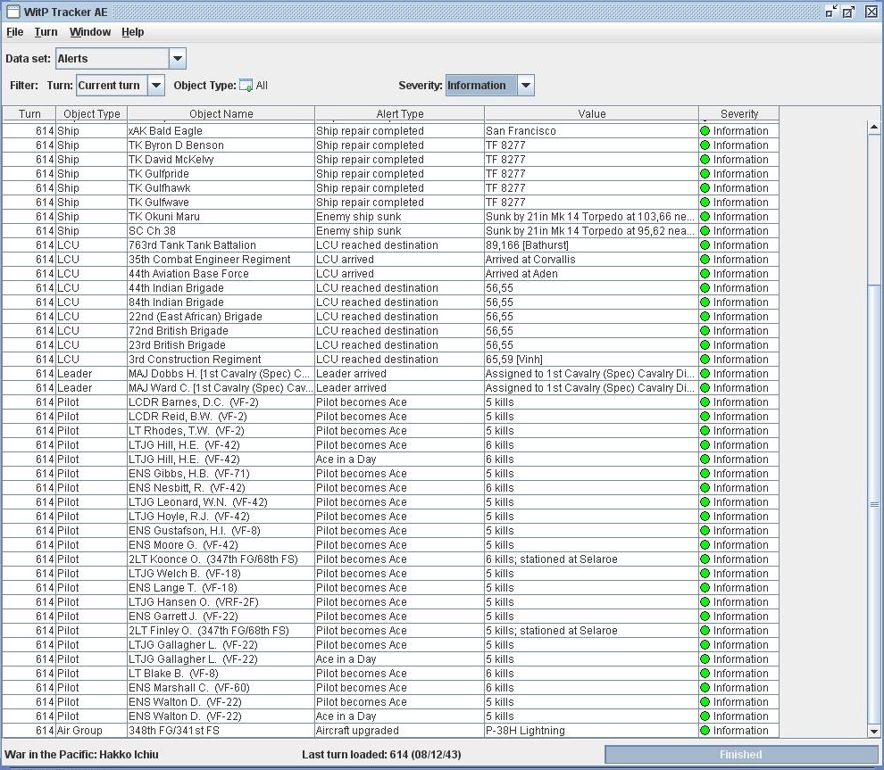Viewport: 884px width, 770px height.
Task: Click the scrollbar down arrow
Action: [874, 731]
